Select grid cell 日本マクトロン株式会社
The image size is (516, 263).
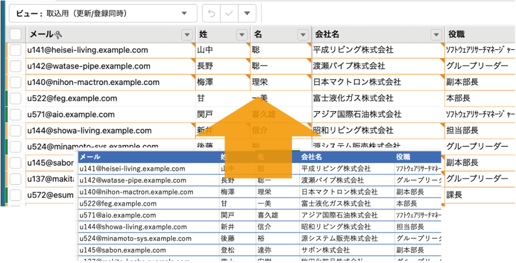[x=378, y=82]
